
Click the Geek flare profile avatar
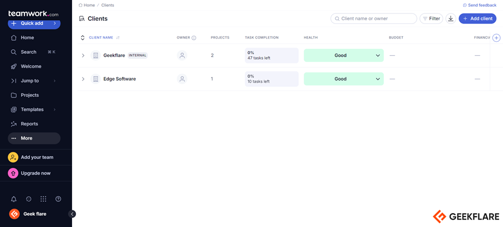pyautogui.click(x=15, y=214)
